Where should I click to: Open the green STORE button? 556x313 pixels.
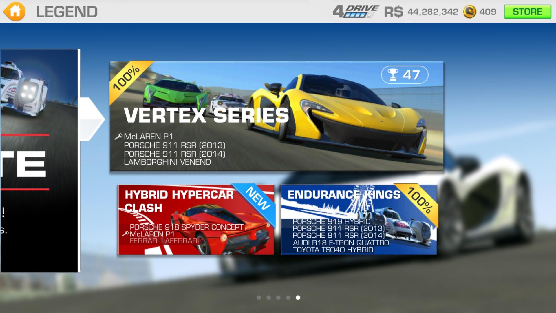tap(527, 12)
